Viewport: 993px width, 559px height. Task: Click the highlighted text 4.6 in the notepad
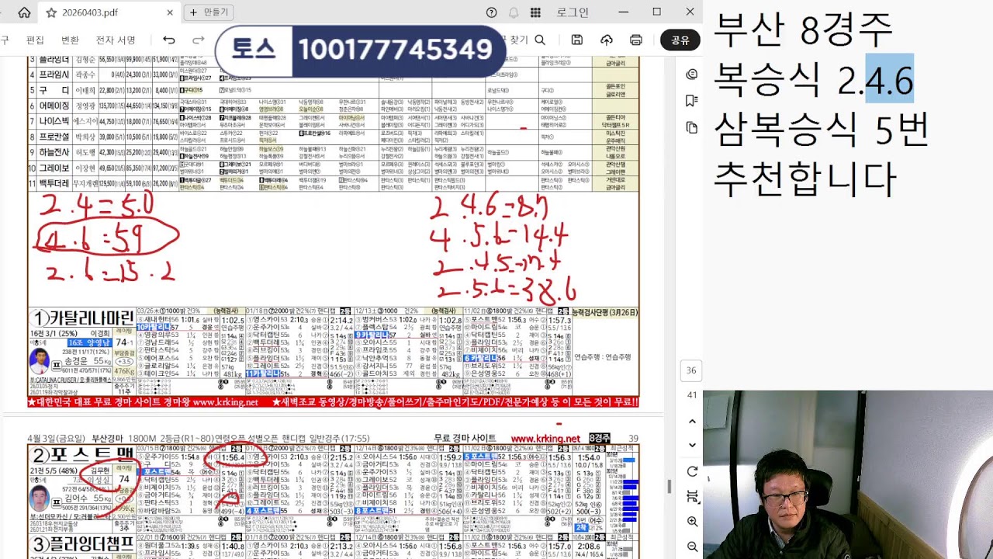(889, 80)
